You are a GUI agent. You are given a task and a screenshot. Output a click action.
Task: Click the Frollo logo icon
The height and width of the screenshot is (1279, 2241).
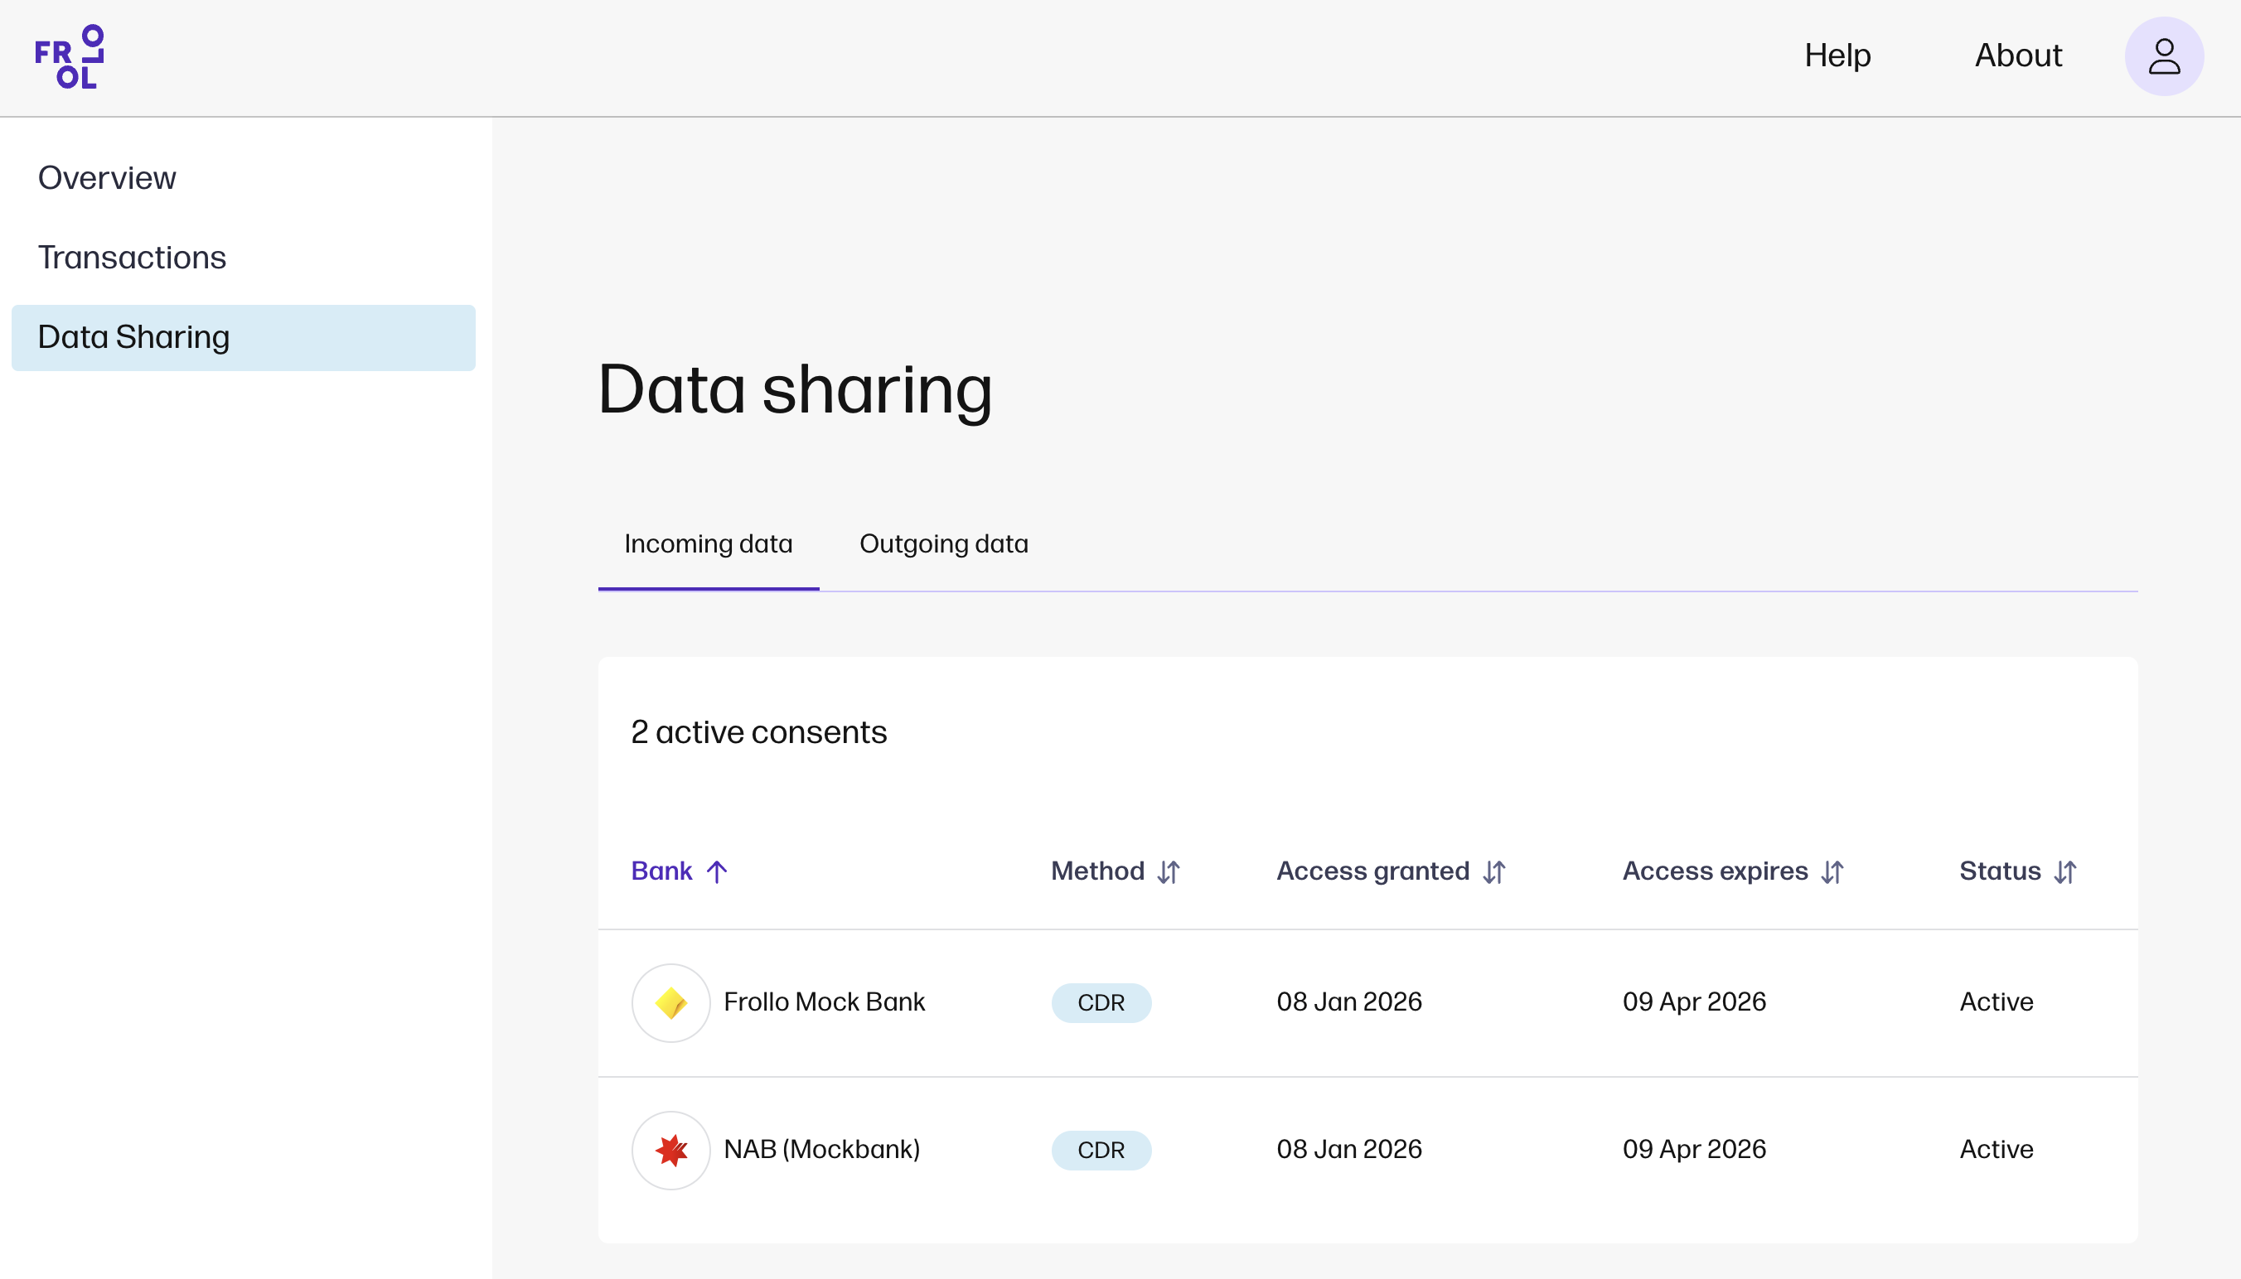point(70,57)
